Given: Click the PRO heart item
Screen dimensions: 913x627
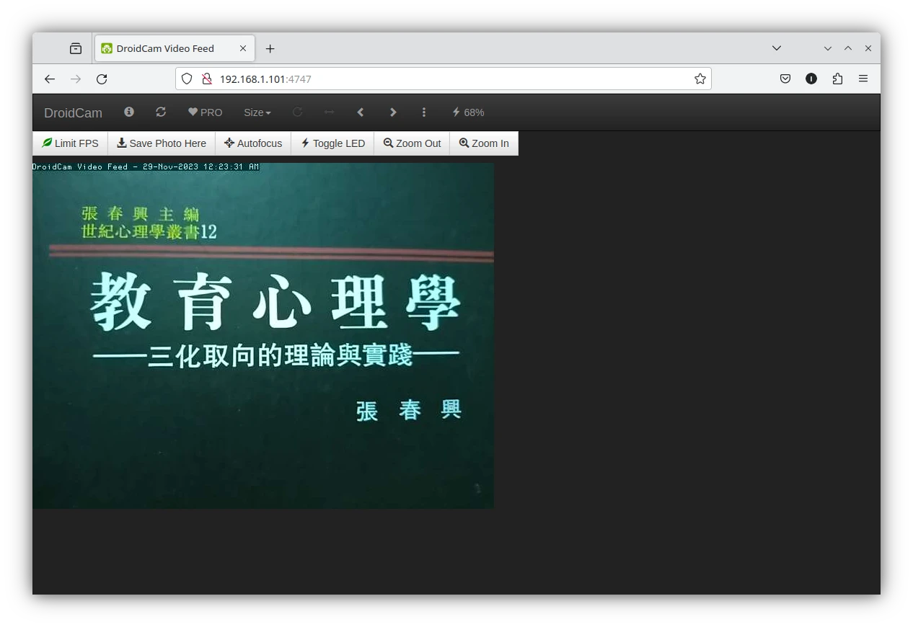Looking at the screenshot, I should click(x=206, y=112).
